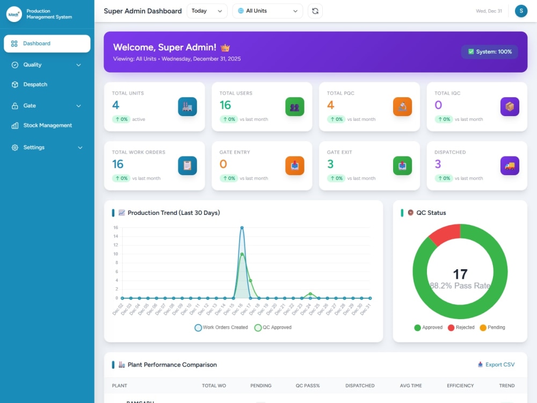537x403 pixels.
Task: Click the DISPATCHED column header
Action: [x=360, y=385]
